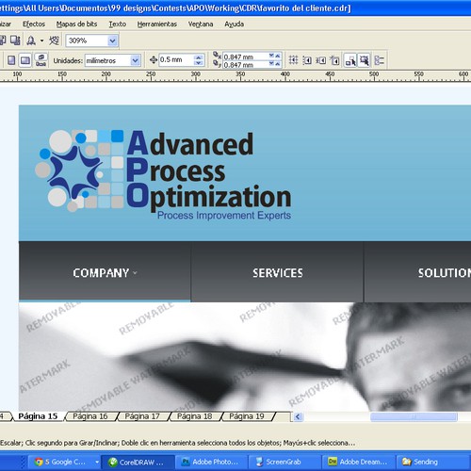Click the horizontal ruler at the top
The width and height of the screenshot is (471, 471).
click(x=235, y=76)
